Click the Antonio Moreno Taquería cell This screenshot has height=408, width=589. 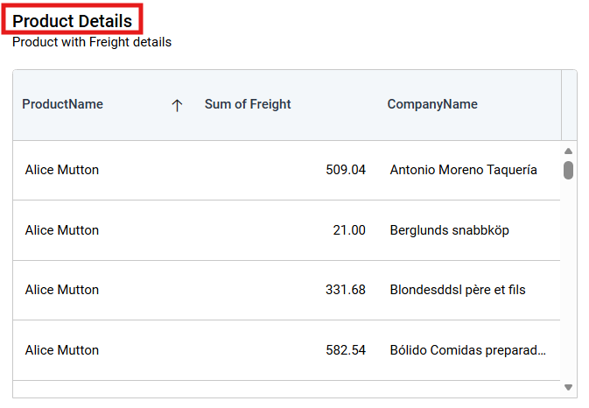pos(464,170)
